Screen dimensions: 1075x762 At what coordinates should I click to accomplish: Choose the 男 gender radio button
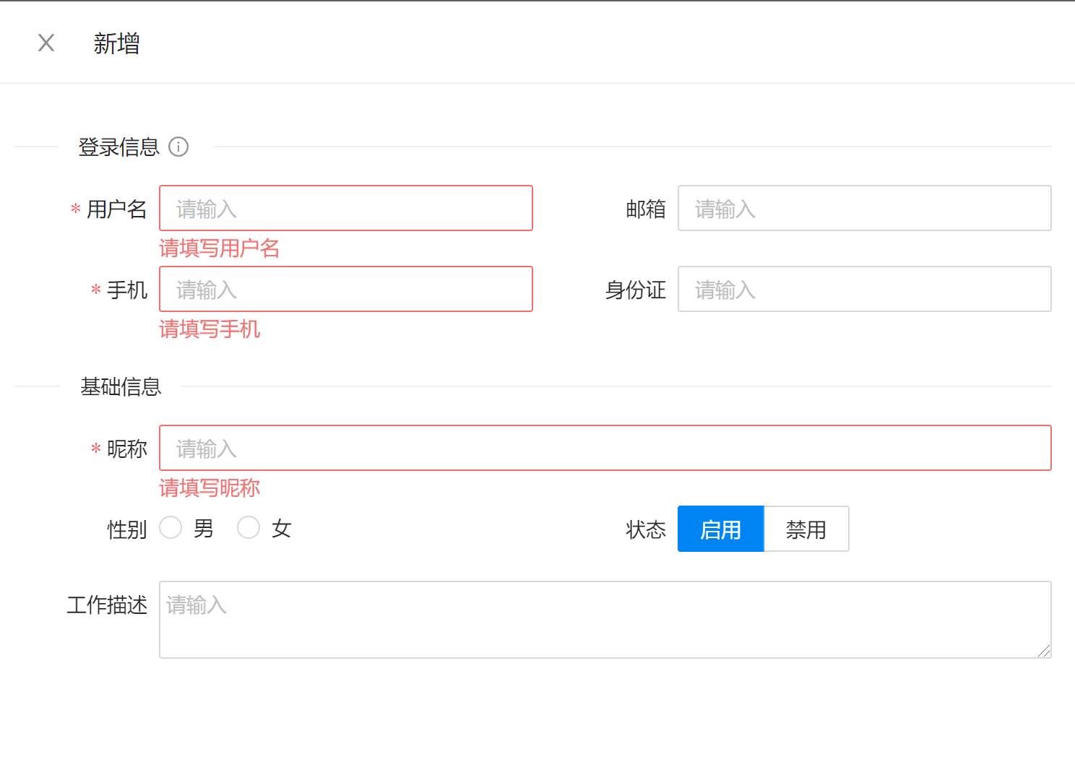point(170,528)
